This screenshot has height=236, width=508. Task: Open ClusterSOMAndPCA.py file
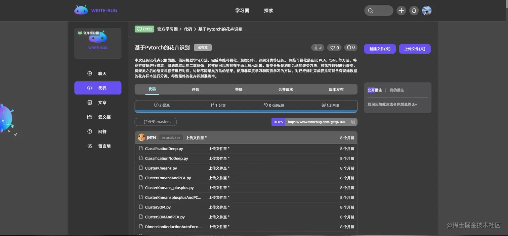[165, 217]
